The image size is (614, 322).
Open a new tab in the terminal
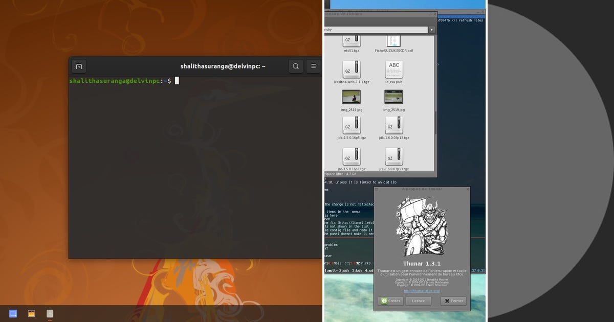point(79,66)
